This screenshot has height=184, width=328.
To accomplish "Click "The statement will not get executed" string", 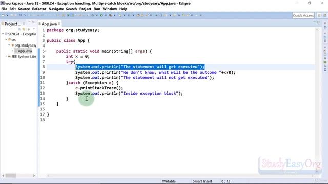I will point(165,77).
